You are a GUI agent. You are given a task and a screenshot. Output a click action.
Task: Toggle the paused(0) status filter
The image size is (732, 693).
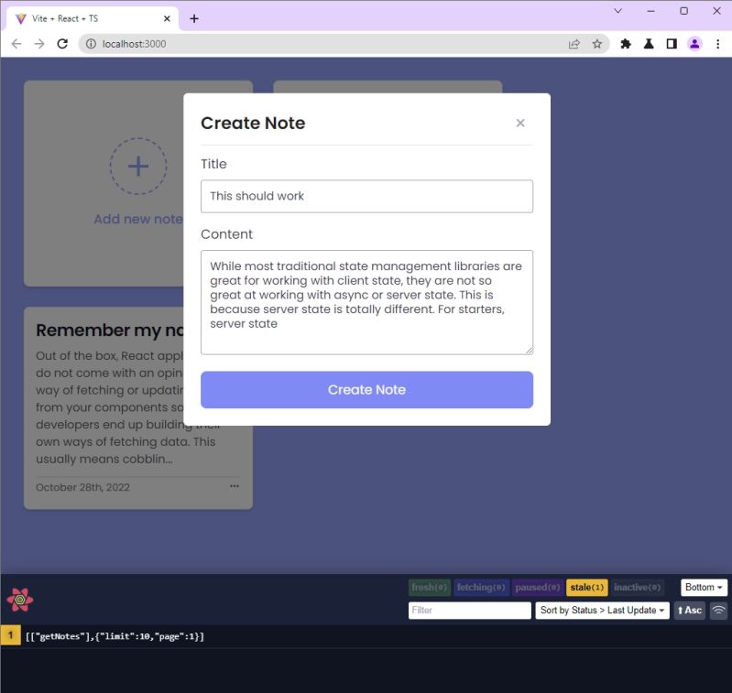click(x=538, y=588)
